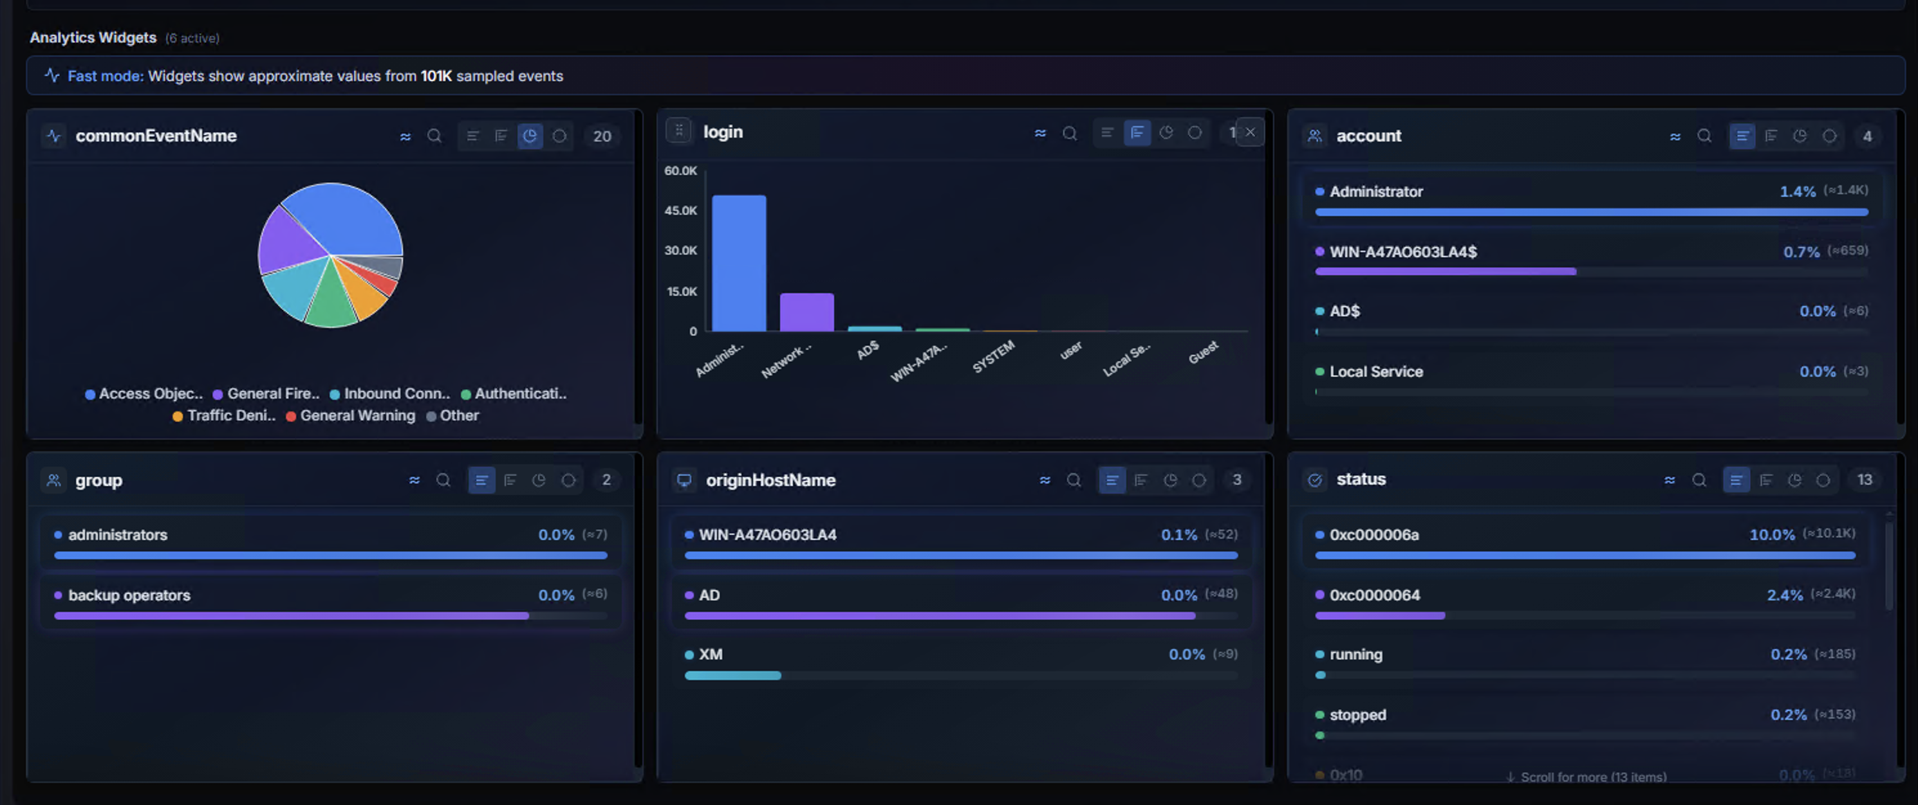1918x805 pixels.
Task: Select pie chart view in login widget
Action: tap(1167, 132)
